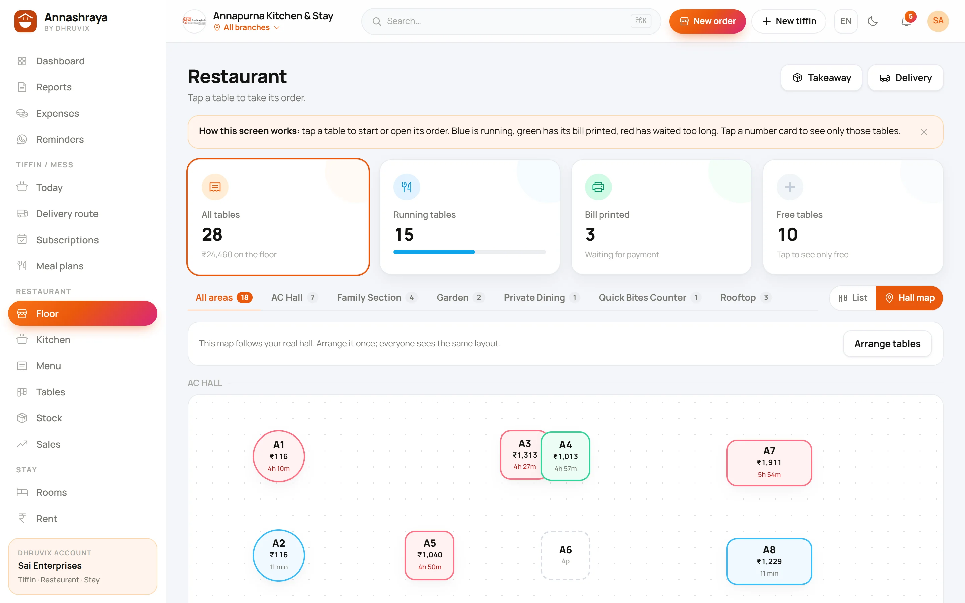Viewport: 965px width, 603px height.
Task: Focus the Search field
Action: (511, 21)
